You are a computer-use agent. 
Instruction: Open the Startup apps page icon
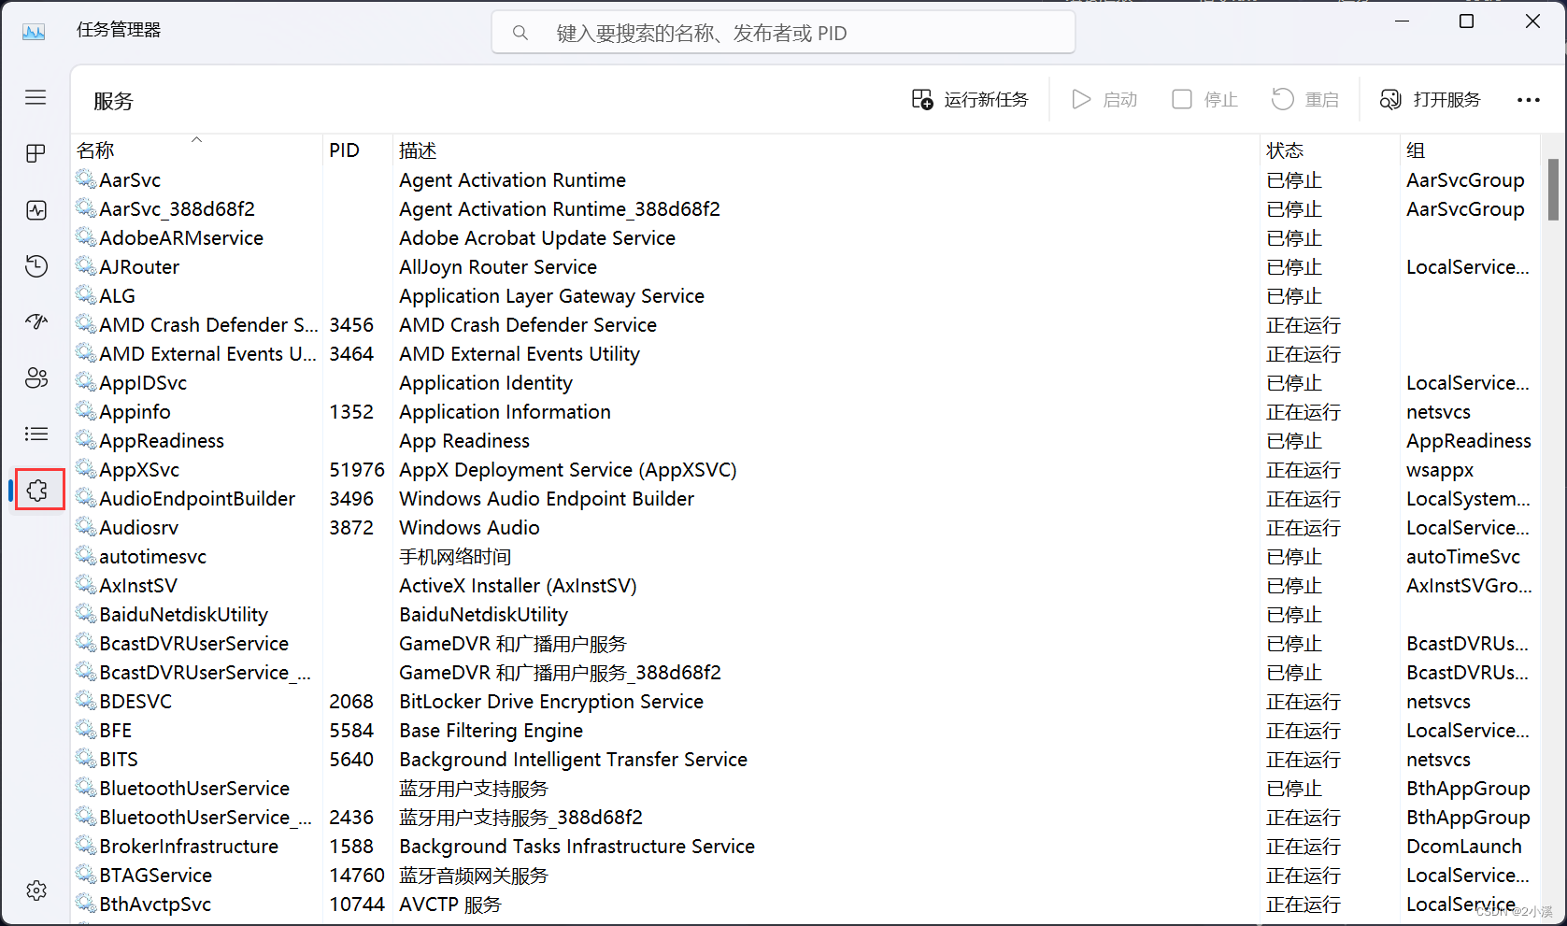(x=36, y=321)
